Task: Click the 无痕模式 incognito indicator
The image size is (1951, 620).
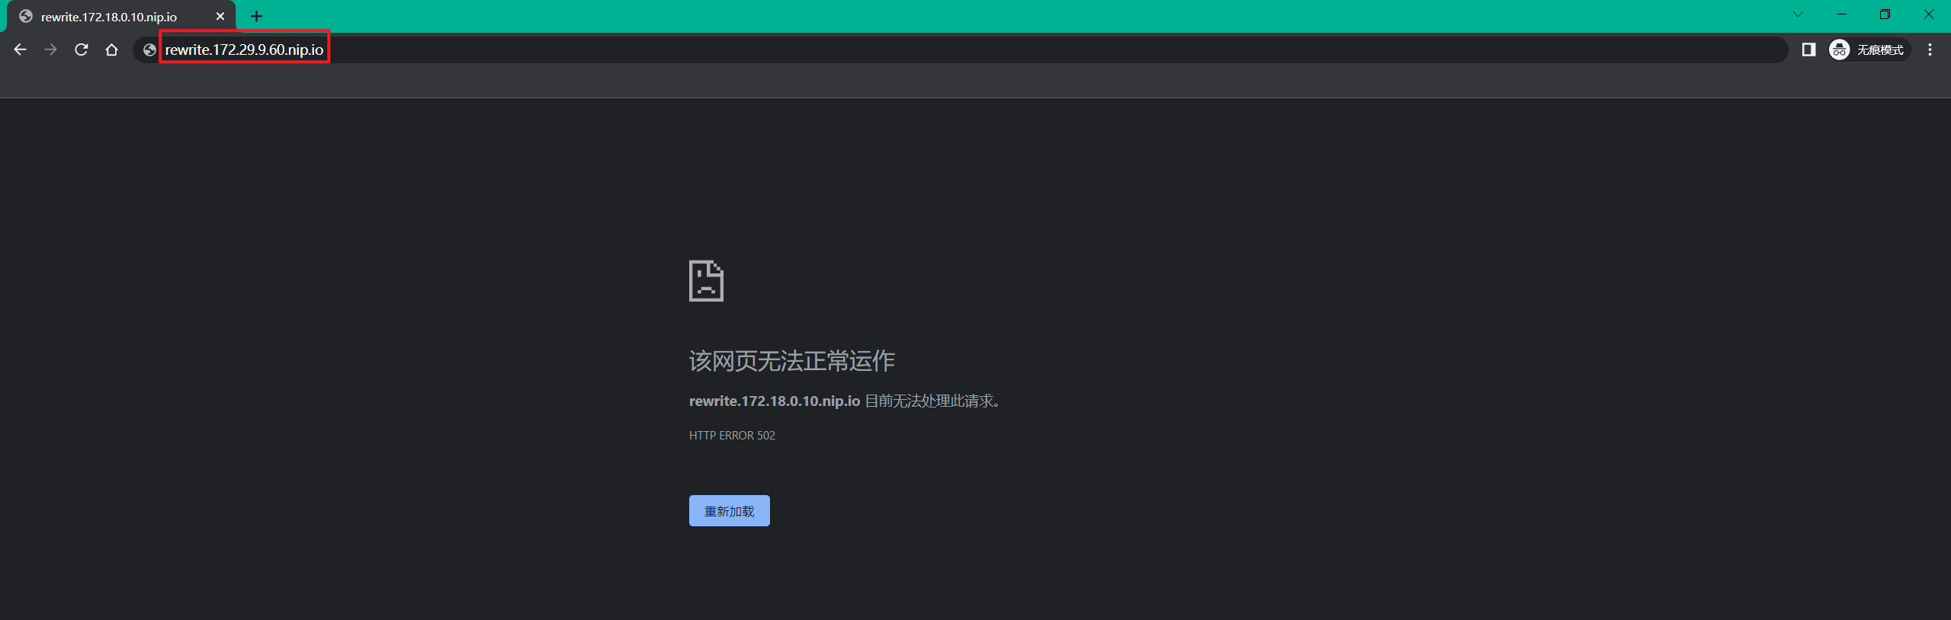Action: (x=1868, y=50)
